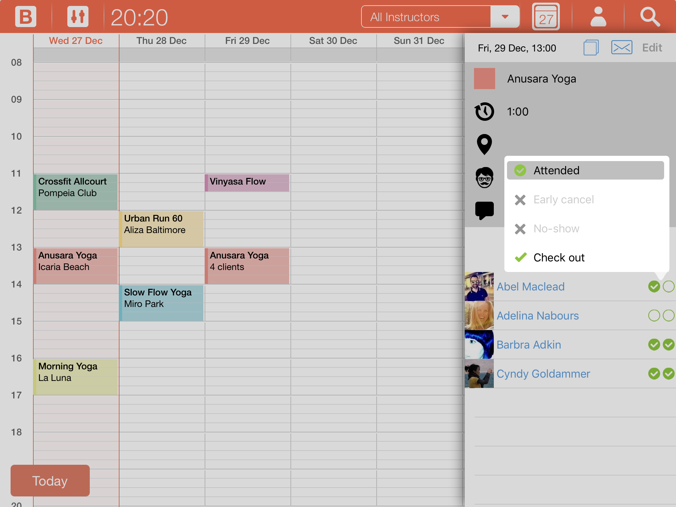Image resolution: width=676 pixels, height=507 pixels.
Task: Send email via envelope icon
Action: click(622, 48)
